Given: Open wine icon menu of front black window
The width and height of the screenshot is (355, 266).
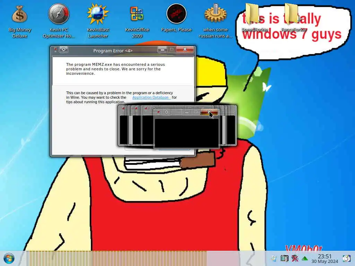Looking at the screenshot, I should click(158, 112).
